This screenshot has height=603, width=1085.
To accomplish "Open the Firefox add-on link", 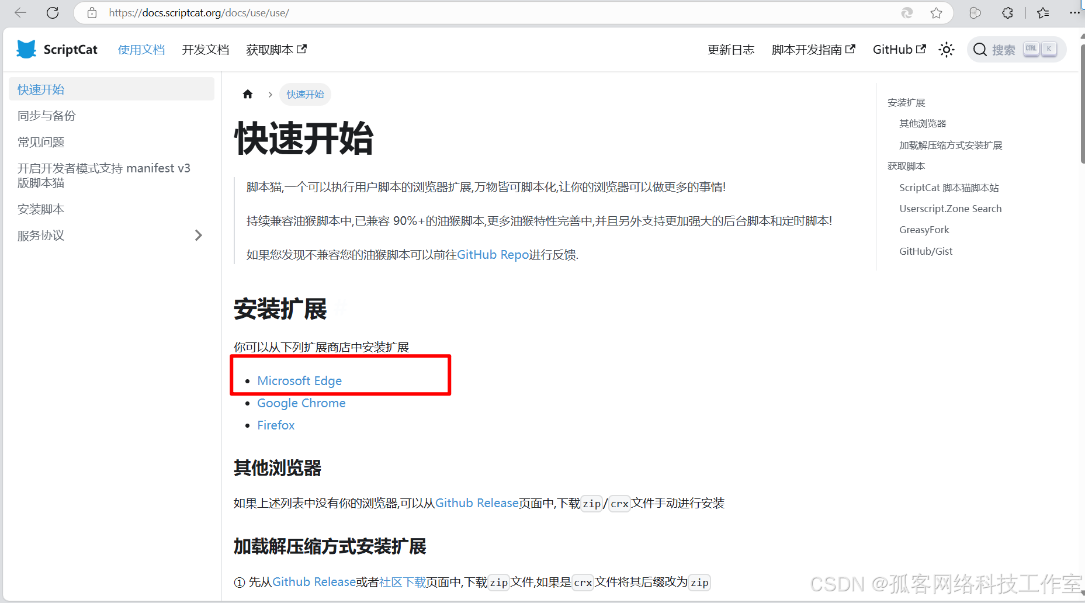I will tap(276, 425).
